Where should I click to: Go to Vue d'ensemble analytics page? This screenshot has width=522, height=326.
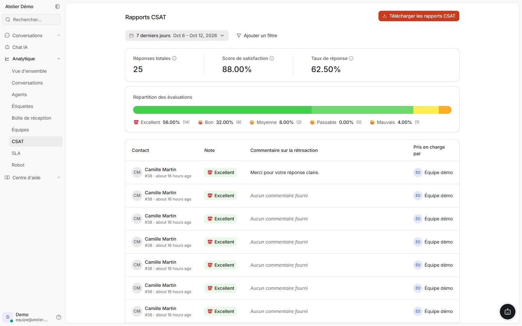[x=36, y=71]
